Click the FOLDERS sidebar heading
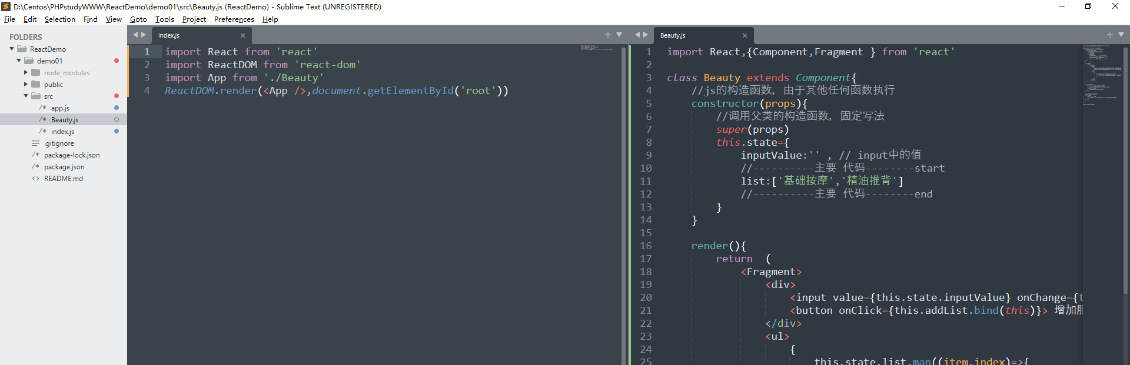 pyautogui.click(x=26, y=37)
